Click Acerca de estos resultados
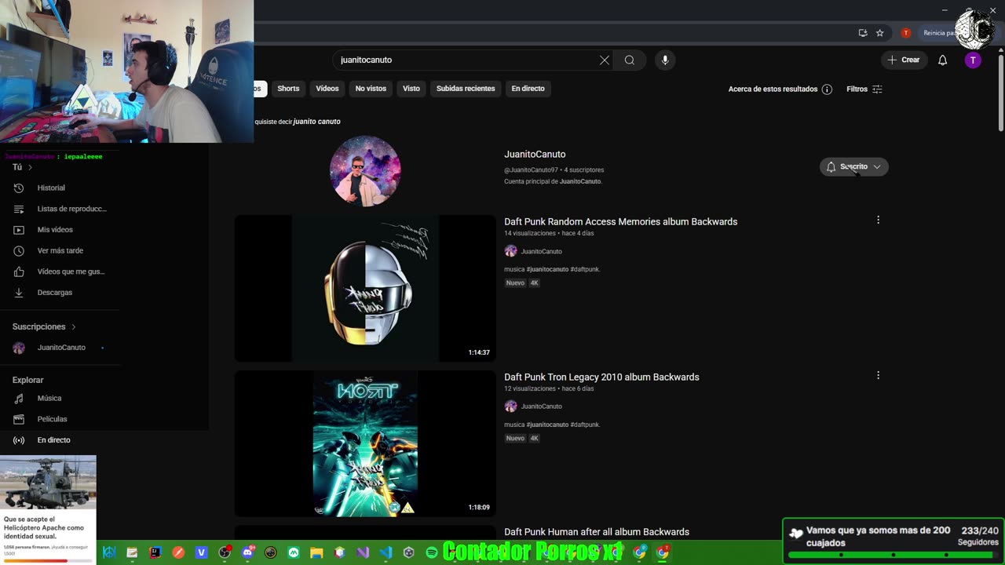The width and height of the screenshot is (1005, 565). coord(773,89)
